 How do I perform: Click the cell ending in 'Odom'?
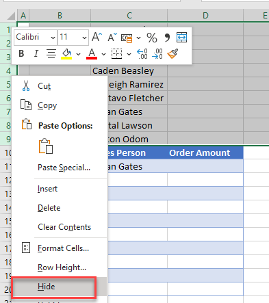click(x=138, y=140)
